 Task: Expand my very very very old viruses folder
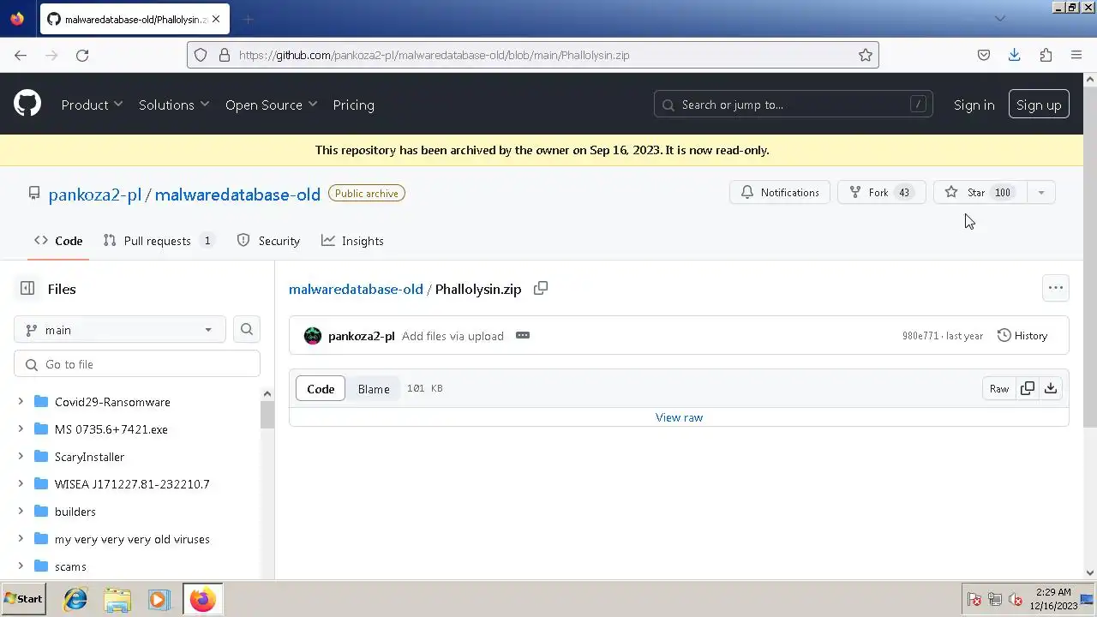[x=21, y=538]
